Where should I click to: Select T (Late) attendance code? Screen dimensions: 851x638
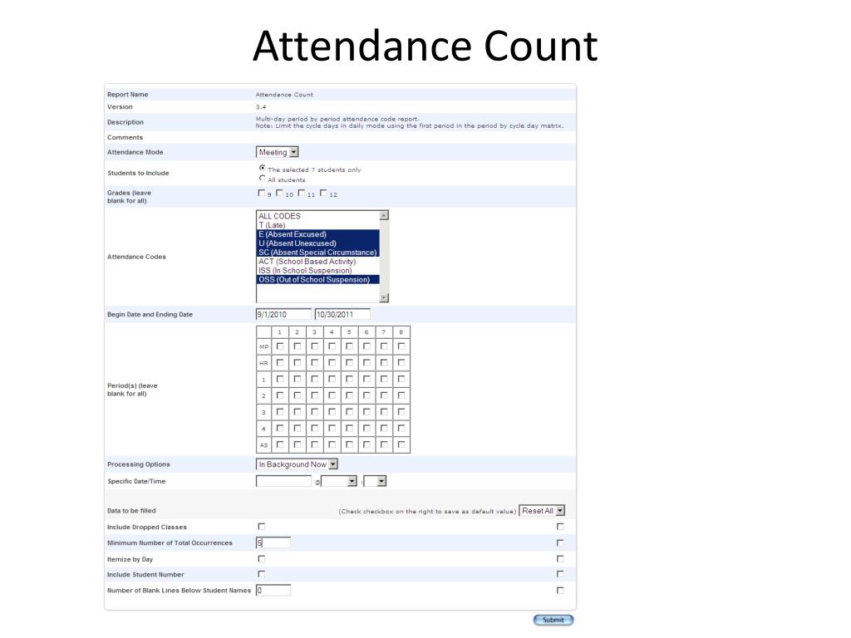[317, 225]
